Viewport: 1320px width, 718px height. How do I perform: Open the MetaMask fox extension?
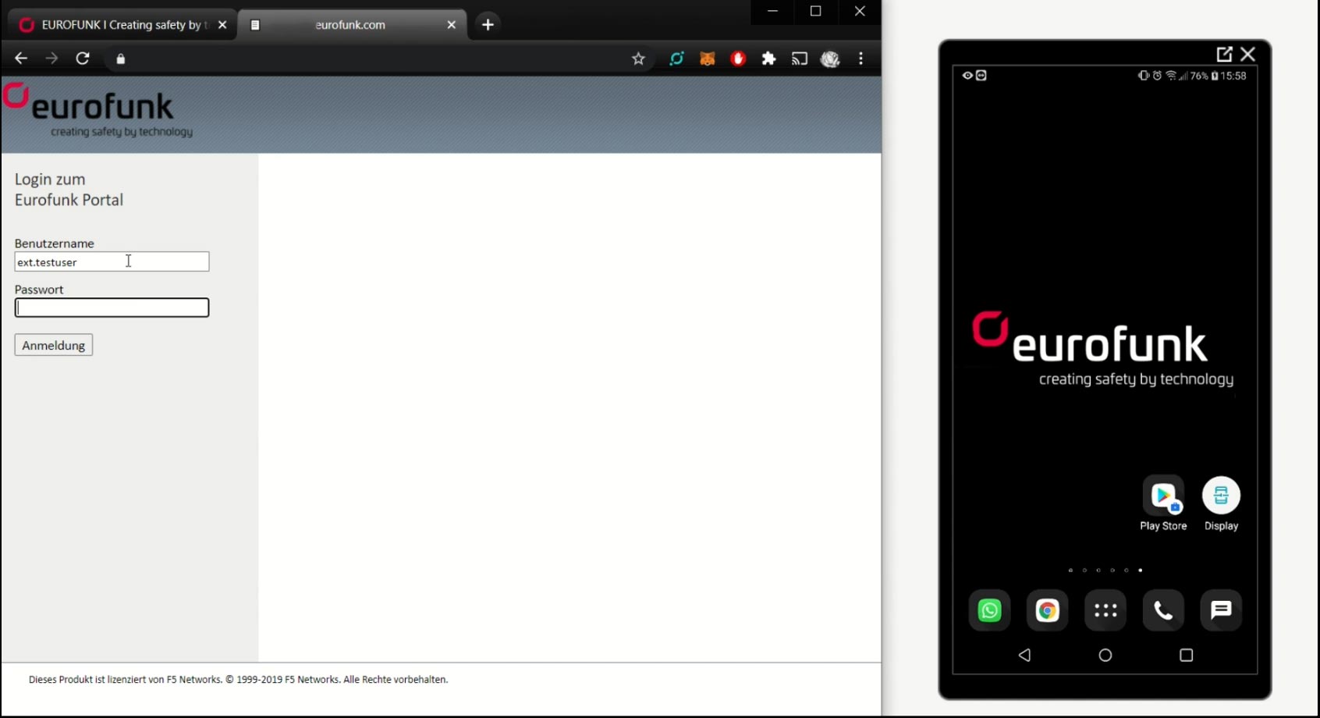coord(708,59)
